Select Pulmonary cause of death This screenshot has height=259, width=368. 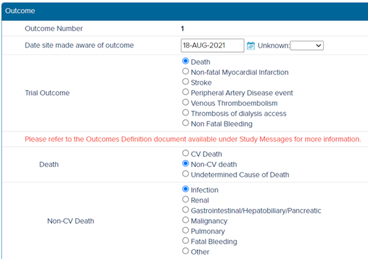pos(185,230)
